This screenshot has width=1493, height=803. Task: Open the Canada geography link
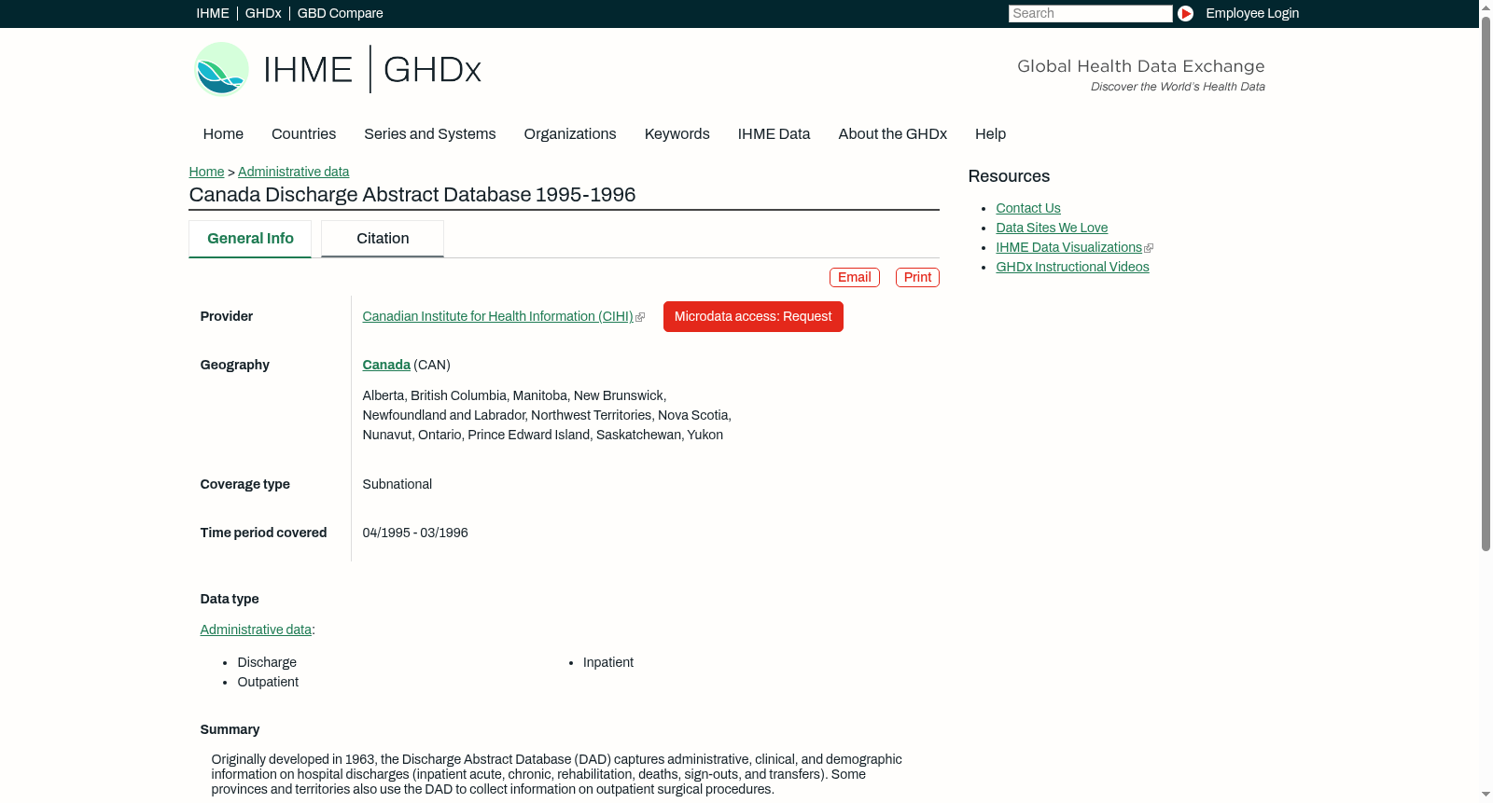(x=386, y=366)
